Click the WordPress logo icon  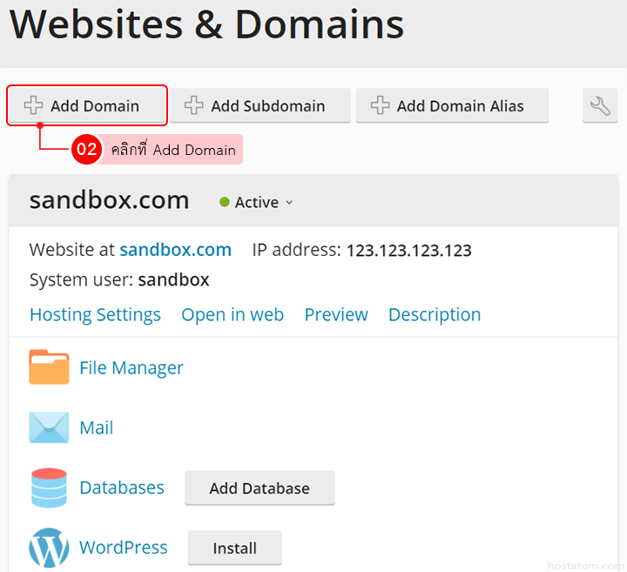(49, 548)
